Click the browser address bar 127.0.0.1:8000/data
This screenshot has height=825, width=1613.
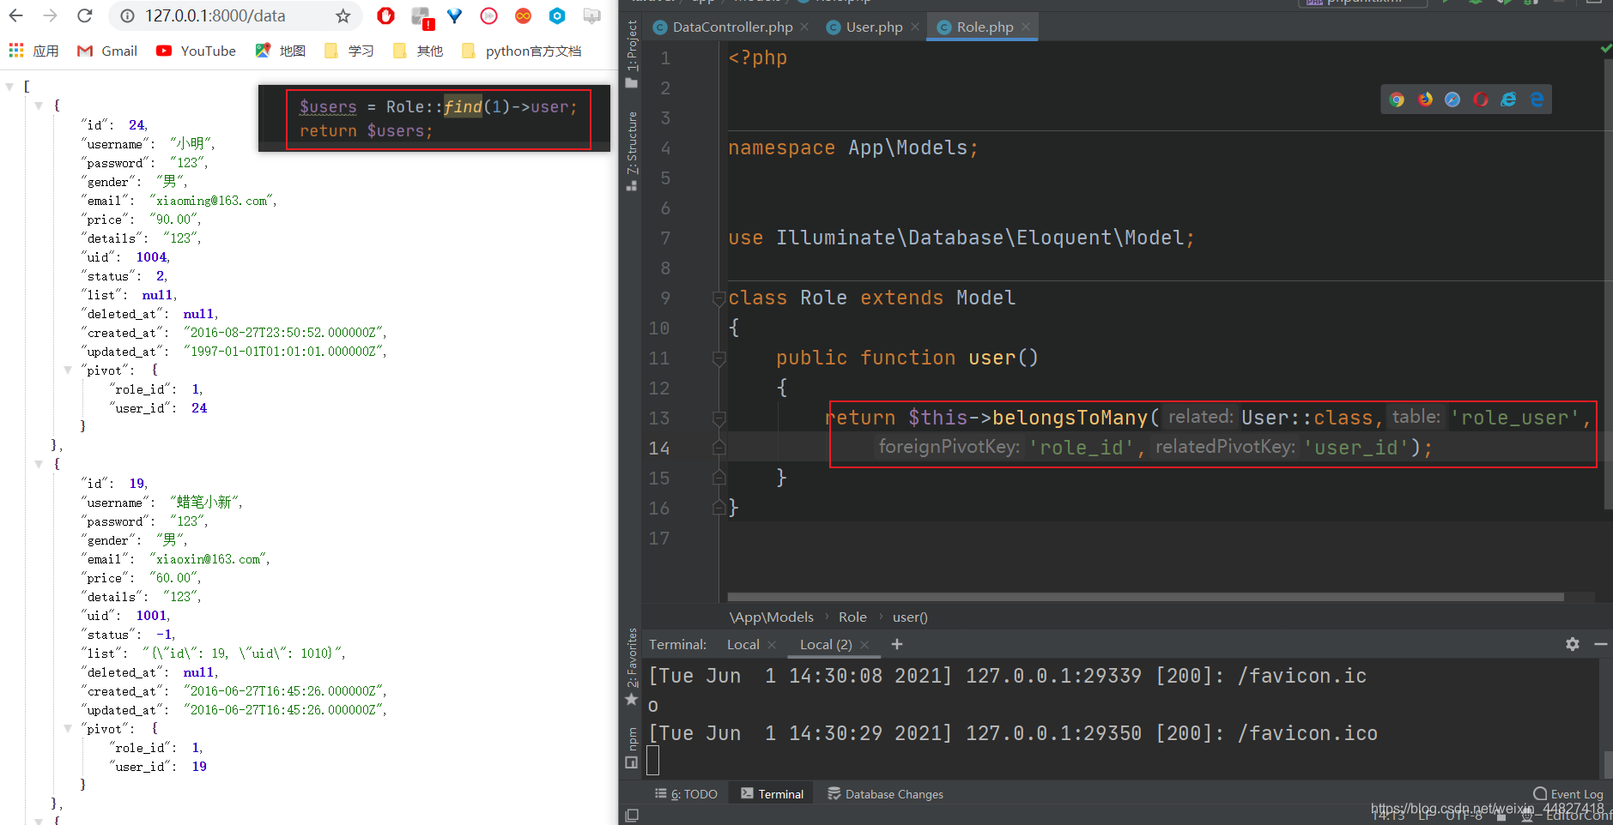215,15
